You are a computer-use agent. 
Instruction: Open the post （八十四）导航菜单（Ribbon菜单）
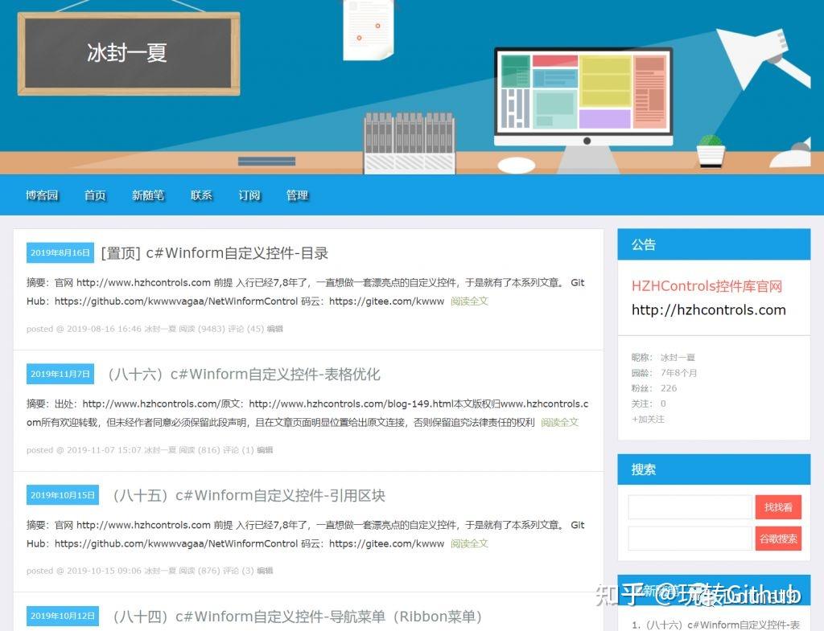pos(296,617)
